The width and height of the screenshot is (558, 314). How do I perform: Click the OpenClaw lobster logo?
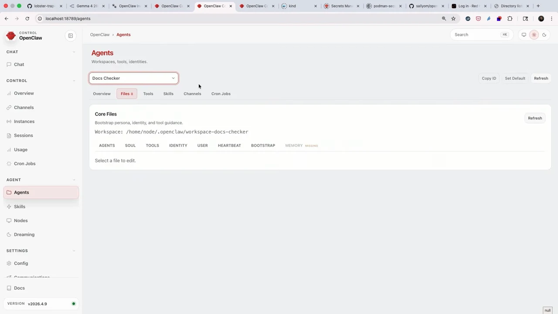coord(11,36)
